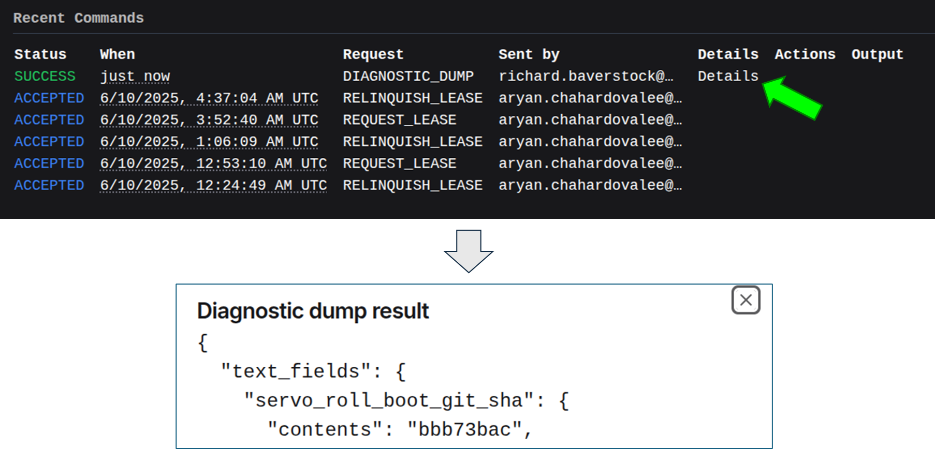Select ACCEPTED status of 3:52:40 AM row
Image resolution: width=935 pixels, height=449 pixels.
pyautogui.click(x=49, y=119)
